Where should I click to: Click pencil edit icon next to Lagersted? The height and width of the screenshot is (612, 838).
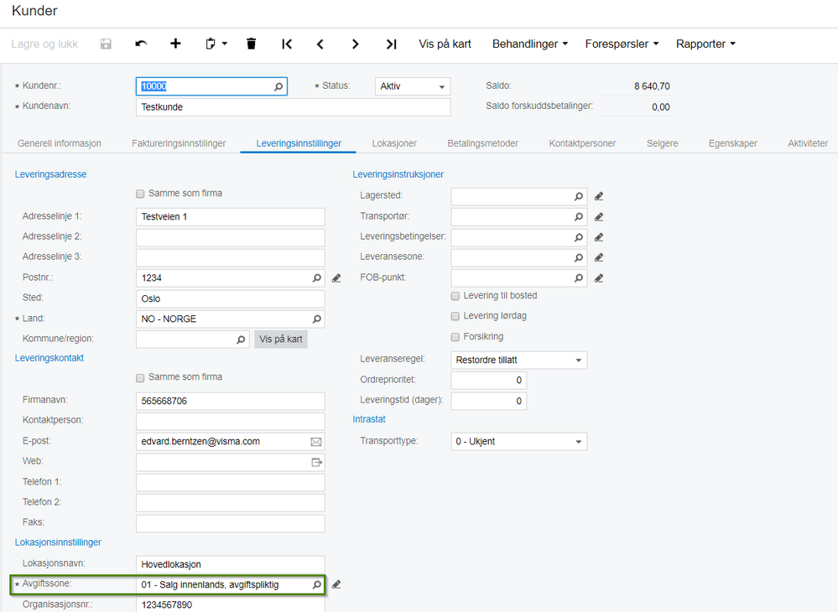click(599, 196)
